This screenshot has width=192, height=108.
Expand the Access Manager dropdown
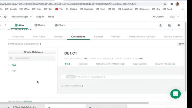click(21, 17)
